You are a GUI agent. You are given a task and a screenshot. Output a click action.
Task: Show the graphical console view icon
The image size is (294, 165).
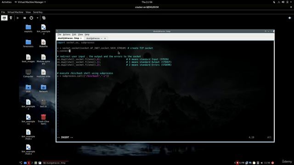[4, 18]
